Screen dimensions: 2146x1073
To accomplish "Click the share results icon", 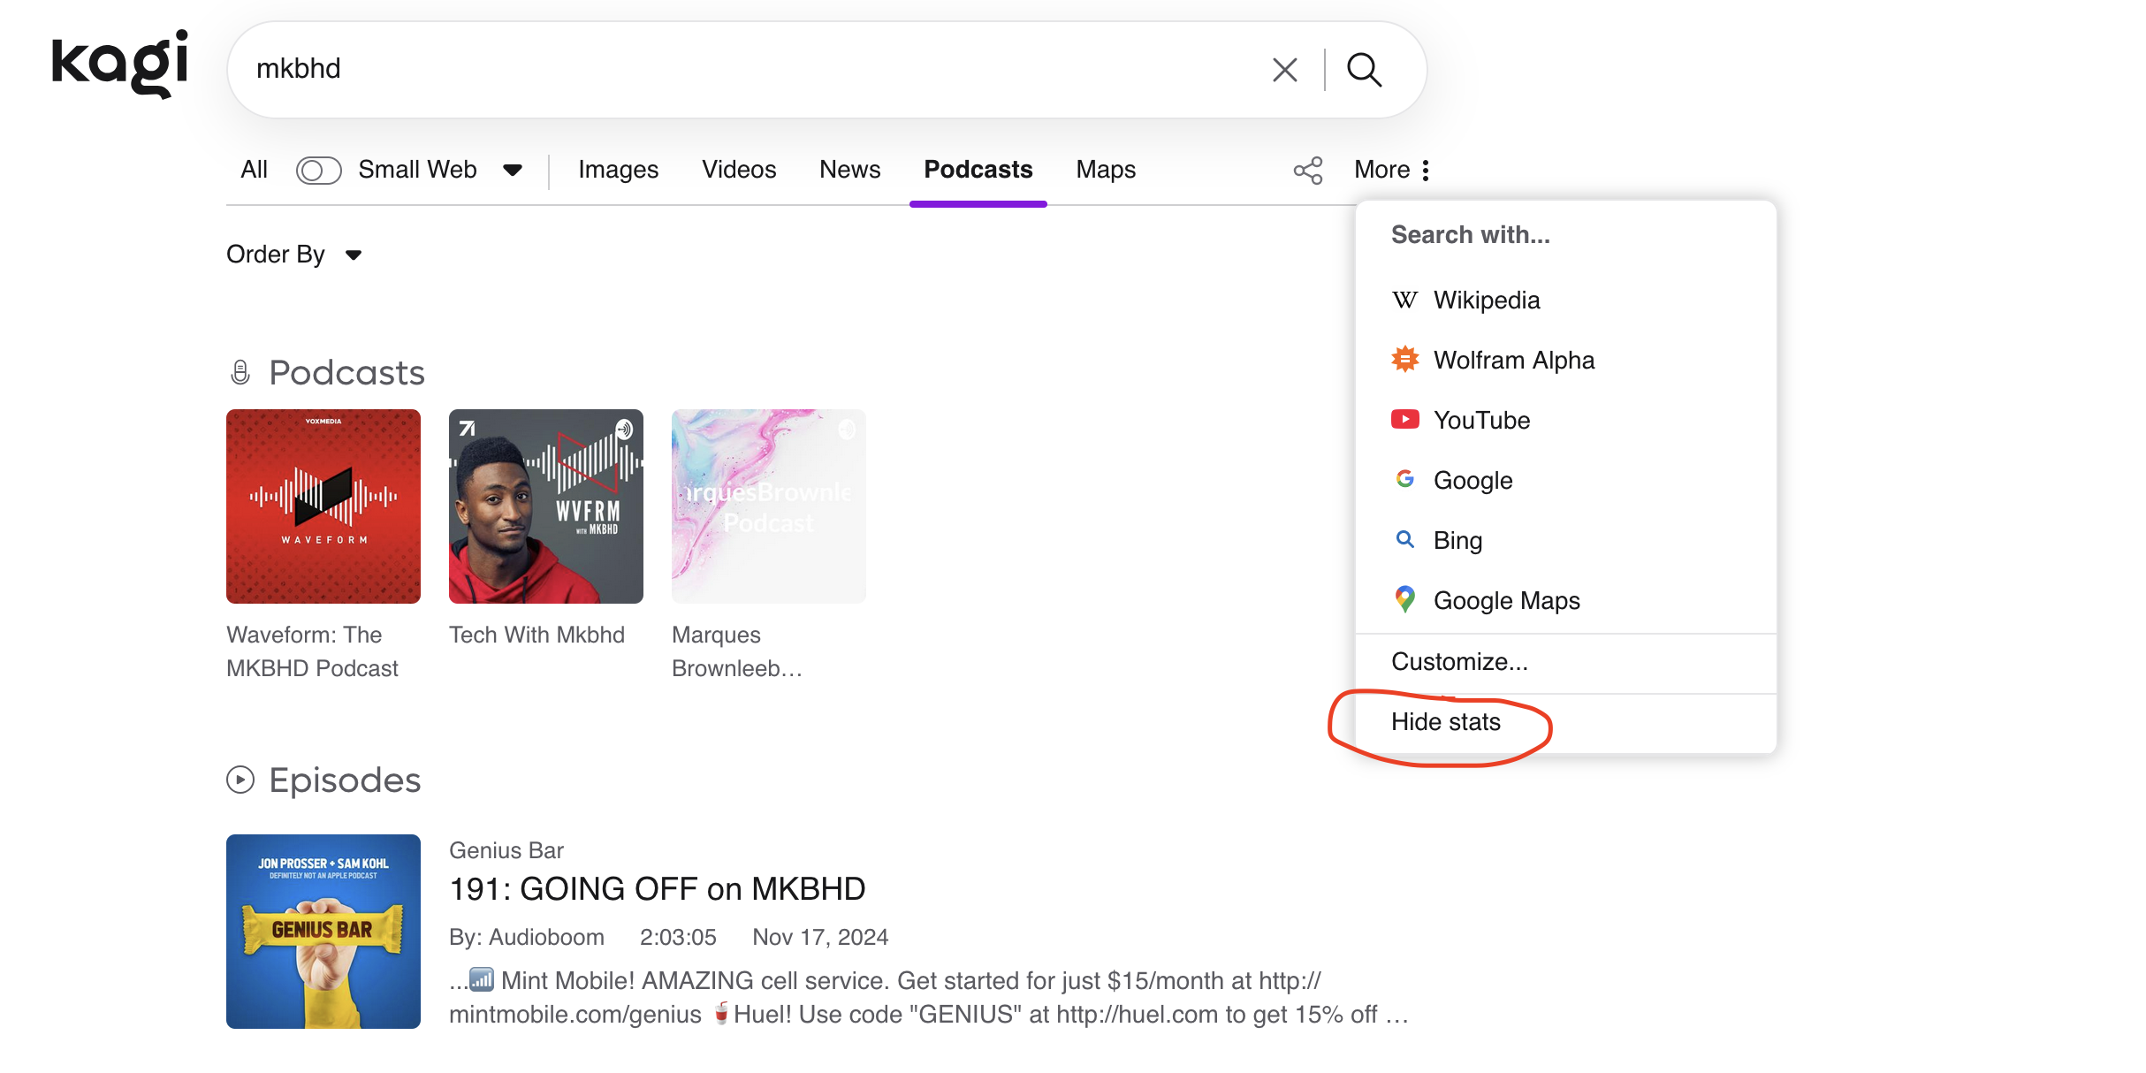I will point(1308,170).
